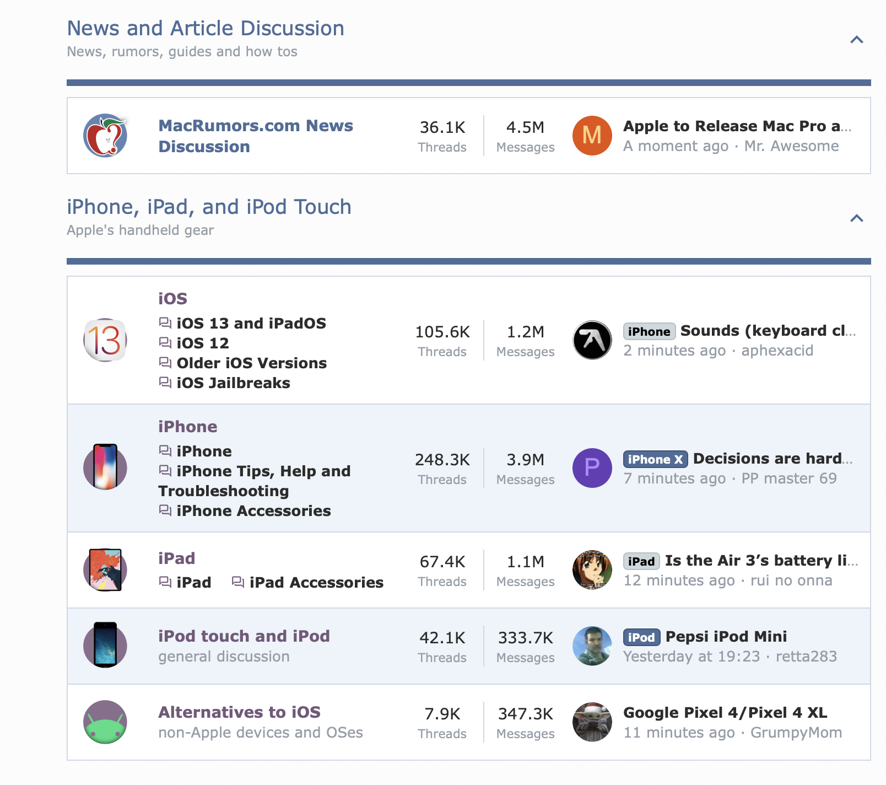Open iPod touch and iPod forum
886x785 pixels.
(x=244, y=636)
